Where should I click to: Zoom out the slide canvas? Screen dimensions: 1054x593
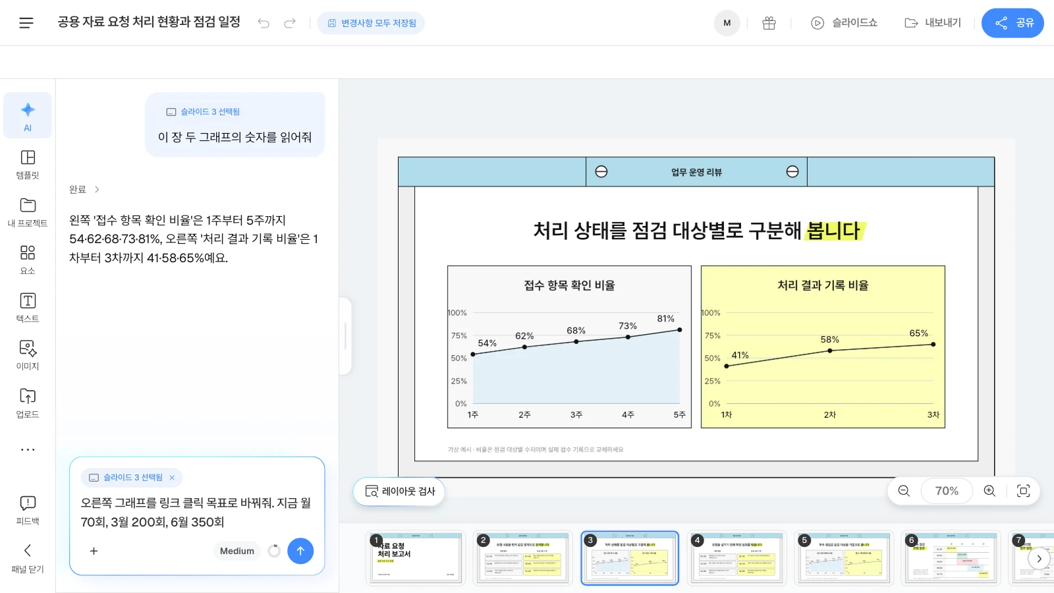pos(904,491)
